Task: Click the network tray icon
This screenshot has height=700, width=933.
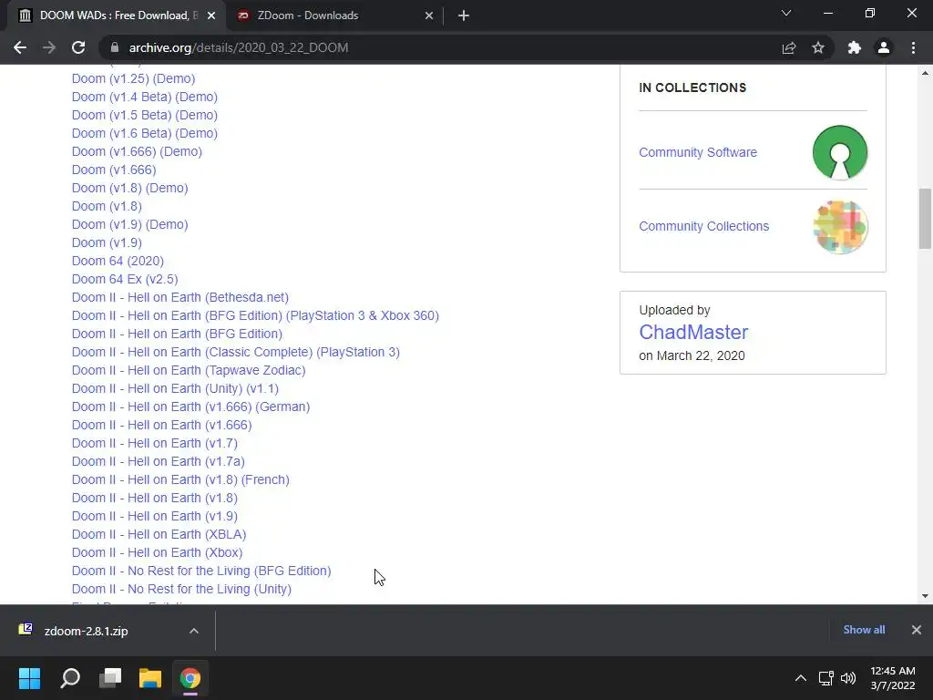Action: (x=825, y=678)
